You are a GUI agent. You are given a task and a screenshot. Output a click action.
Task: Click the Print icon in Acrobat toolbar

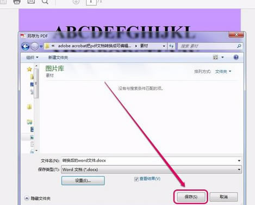(17, 2)
